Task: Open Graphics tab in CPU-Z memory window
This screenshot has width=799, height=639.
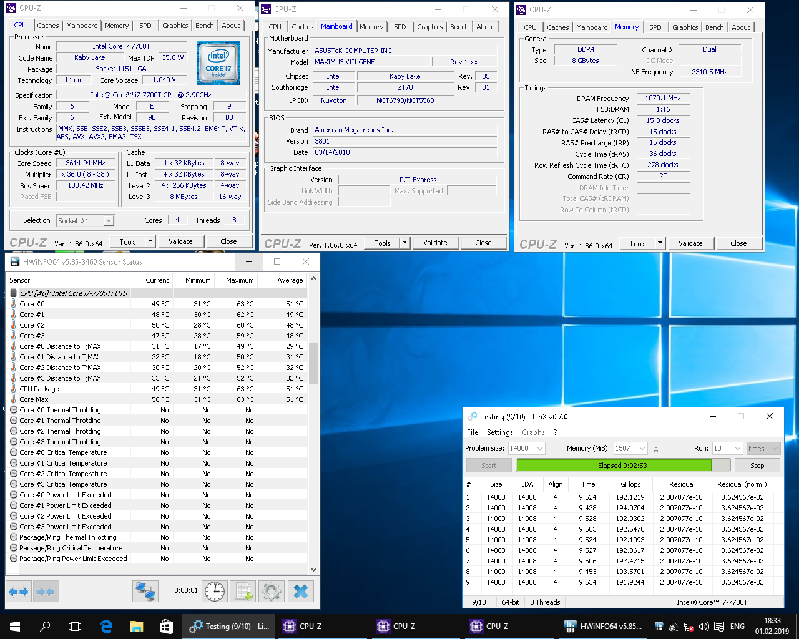Action: click(685, 27)
